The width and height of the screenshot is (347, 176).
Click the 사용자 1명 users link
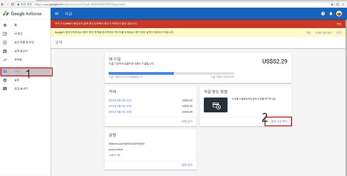point(114,155)
